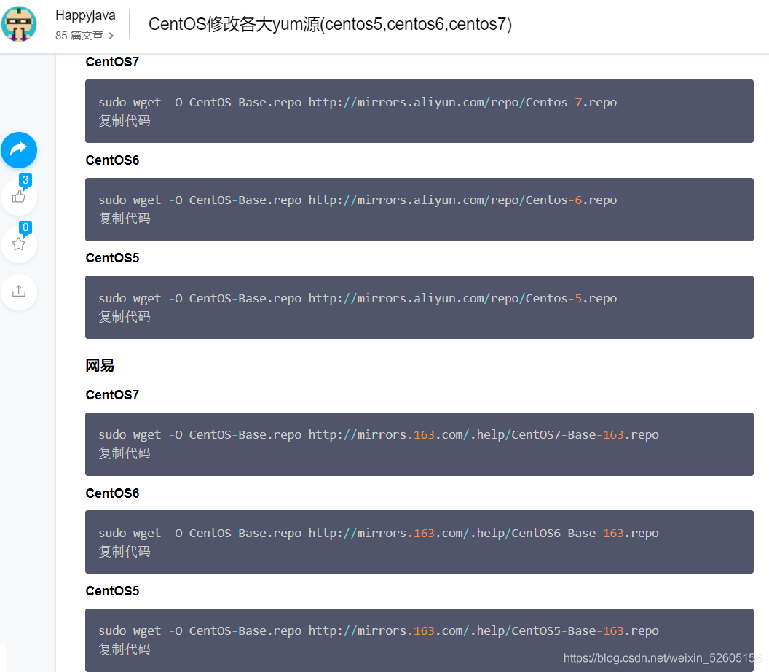Like the article with thumbs-up icon

click(x=19, y=197)
